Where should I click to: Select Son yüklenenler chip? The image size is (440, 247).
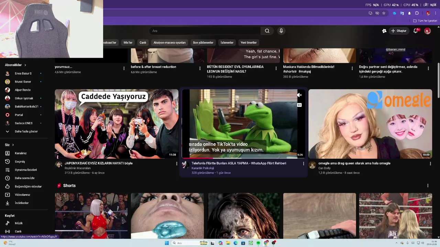coord(203,43)
